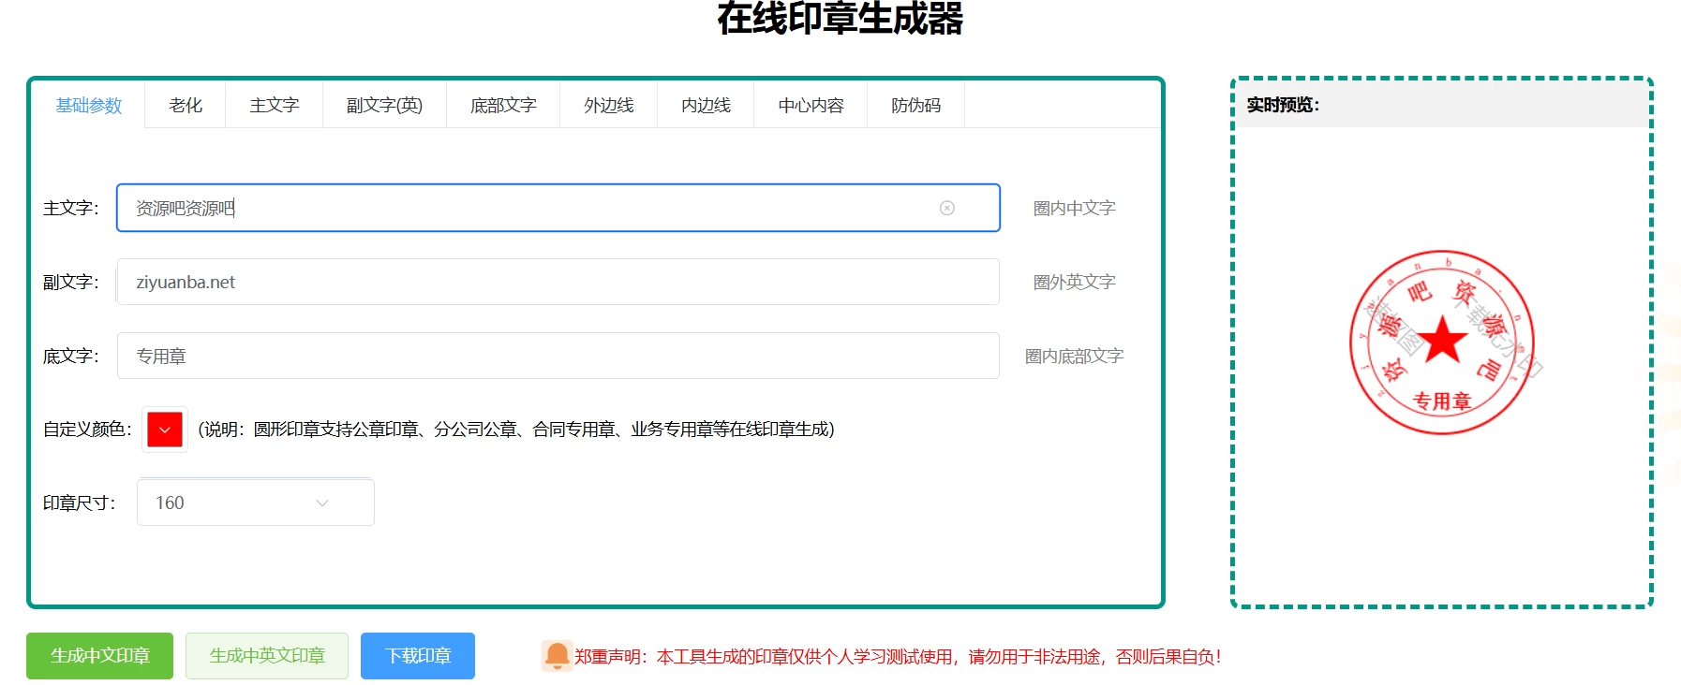Screen dimensions: 1681x685
Task: Open the red custom color picker
Action: 165,430
